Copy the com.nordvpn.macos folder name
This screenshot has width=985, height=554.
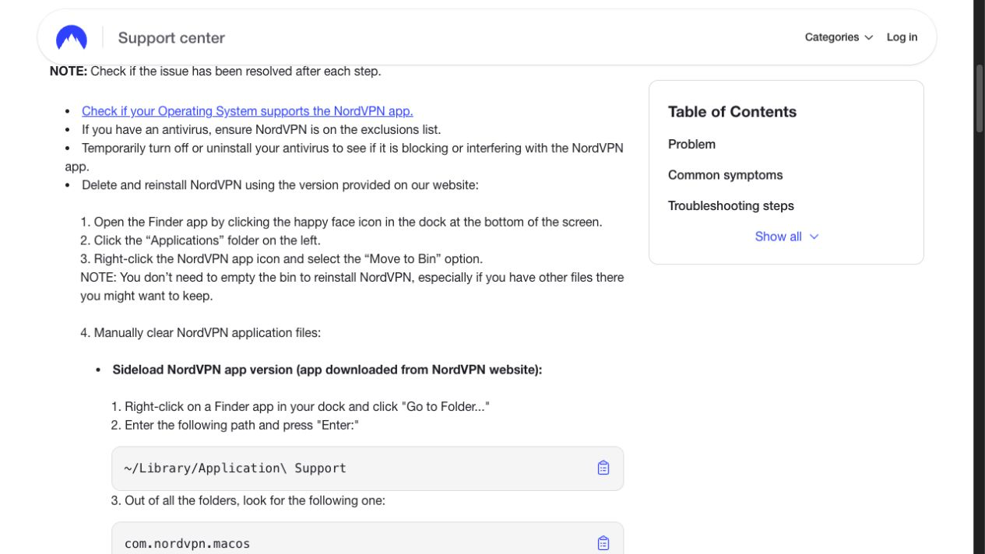click(603, 543)
